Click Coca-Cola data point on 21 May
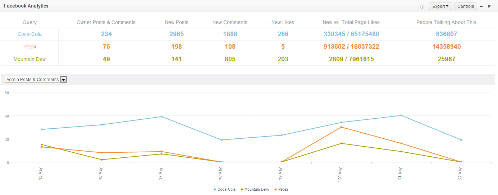The image size is (498, 195). [401, 115]
